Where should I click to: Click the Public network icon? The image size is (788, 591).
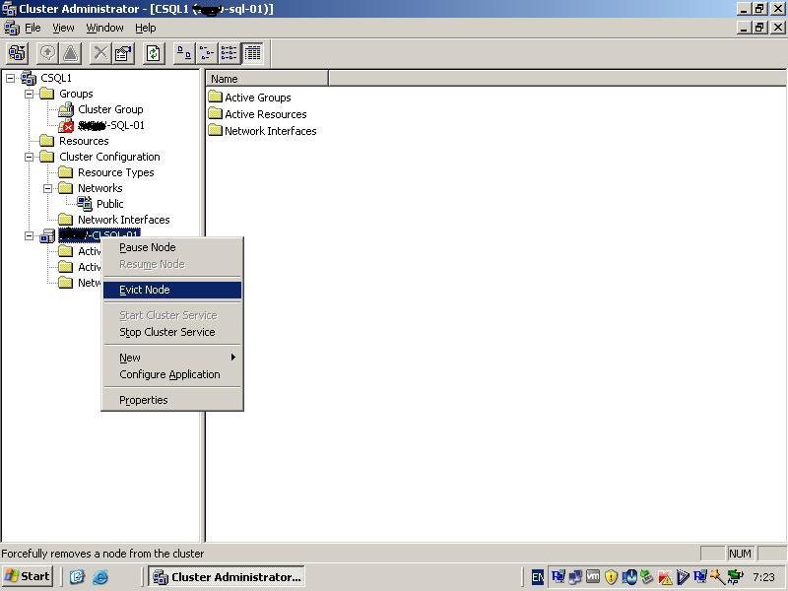pos(85,204)
